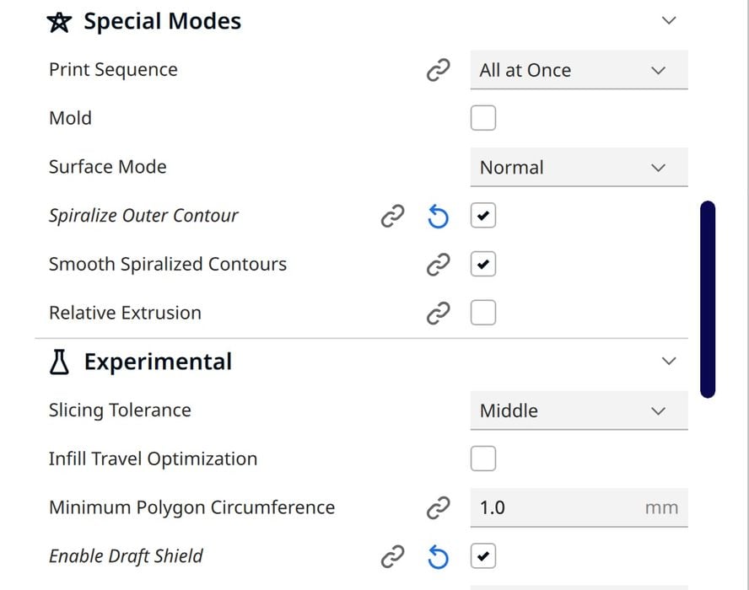Uncheck Smooth Spiralized Contours
Screen dimensions: 749x590
point(483,265)
